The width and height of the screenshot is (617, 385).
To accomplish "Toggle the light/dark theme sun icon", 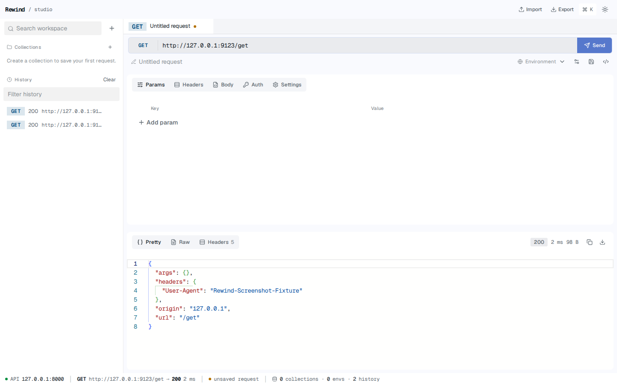I will 605,9.
